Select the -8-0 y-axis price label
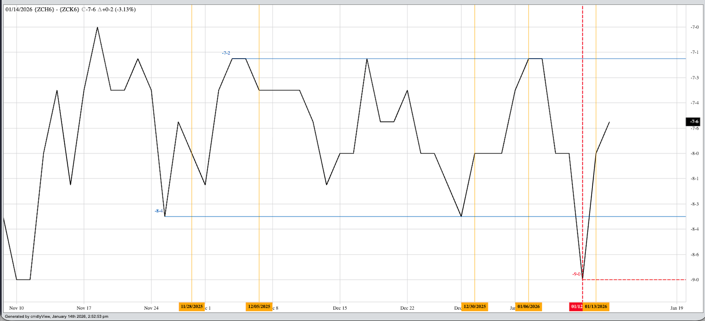This screenshot has height=321, width=705. pyautogui.click(x=694, y=154)
